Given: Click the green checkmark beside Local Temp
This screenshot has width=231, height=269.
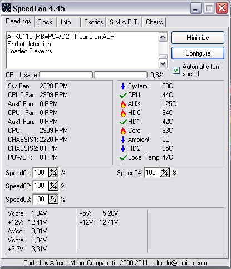Looking at the screenshot, I should pos(123,158).
